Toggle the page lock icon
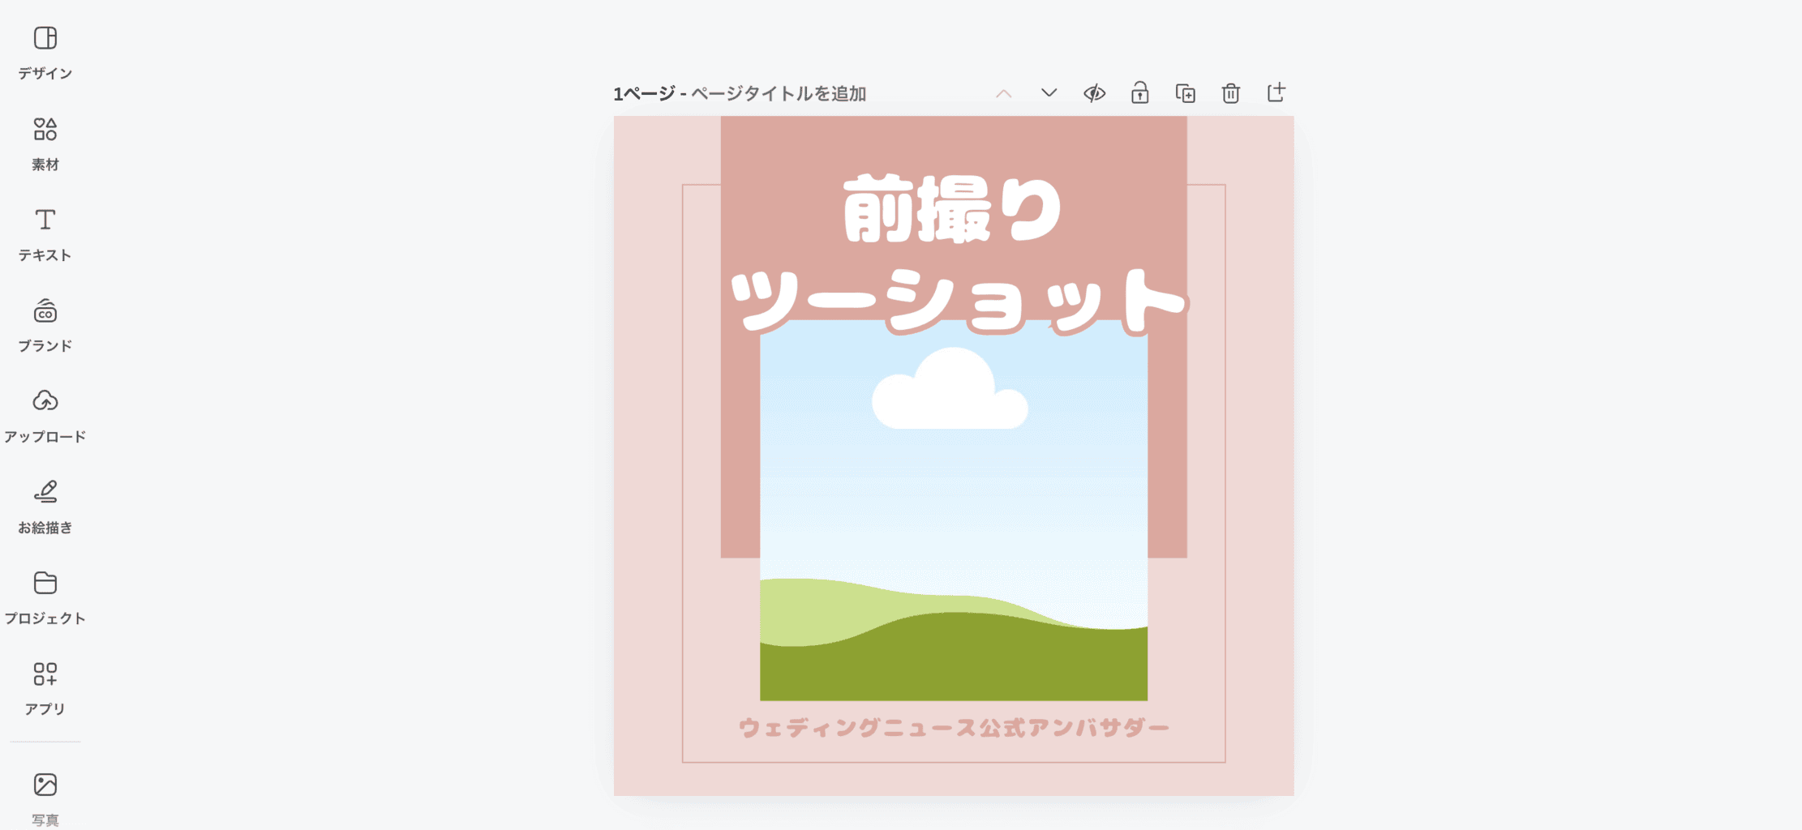This screenshot has height=830, width=1802. click(x=1139, y=93)
